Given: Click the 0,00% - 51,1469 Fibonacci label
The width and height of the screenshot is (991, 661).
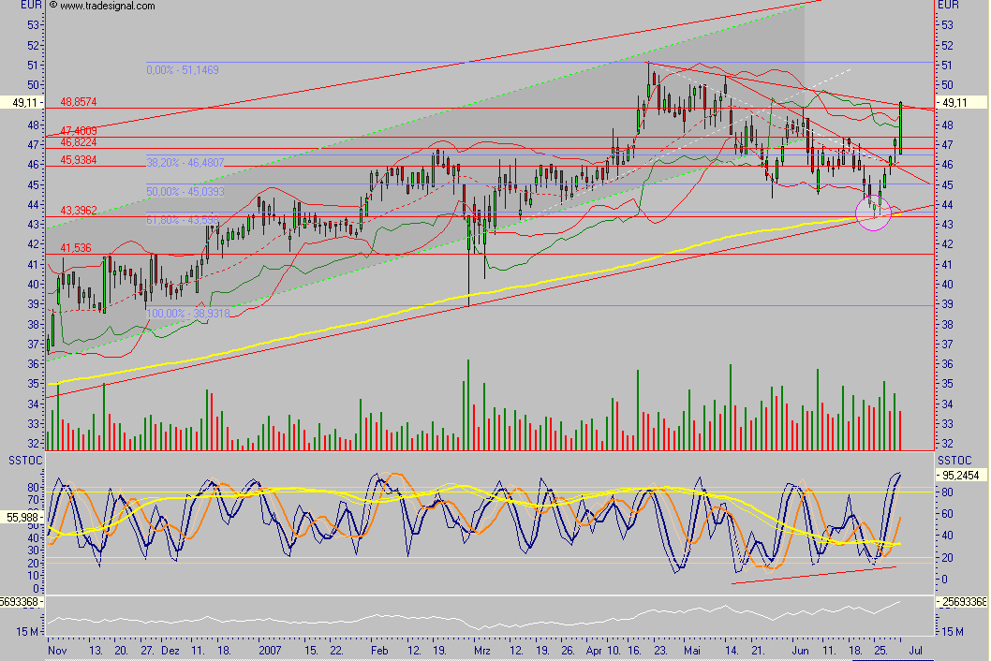Looking at the screenshot, I should click(182, 67).
